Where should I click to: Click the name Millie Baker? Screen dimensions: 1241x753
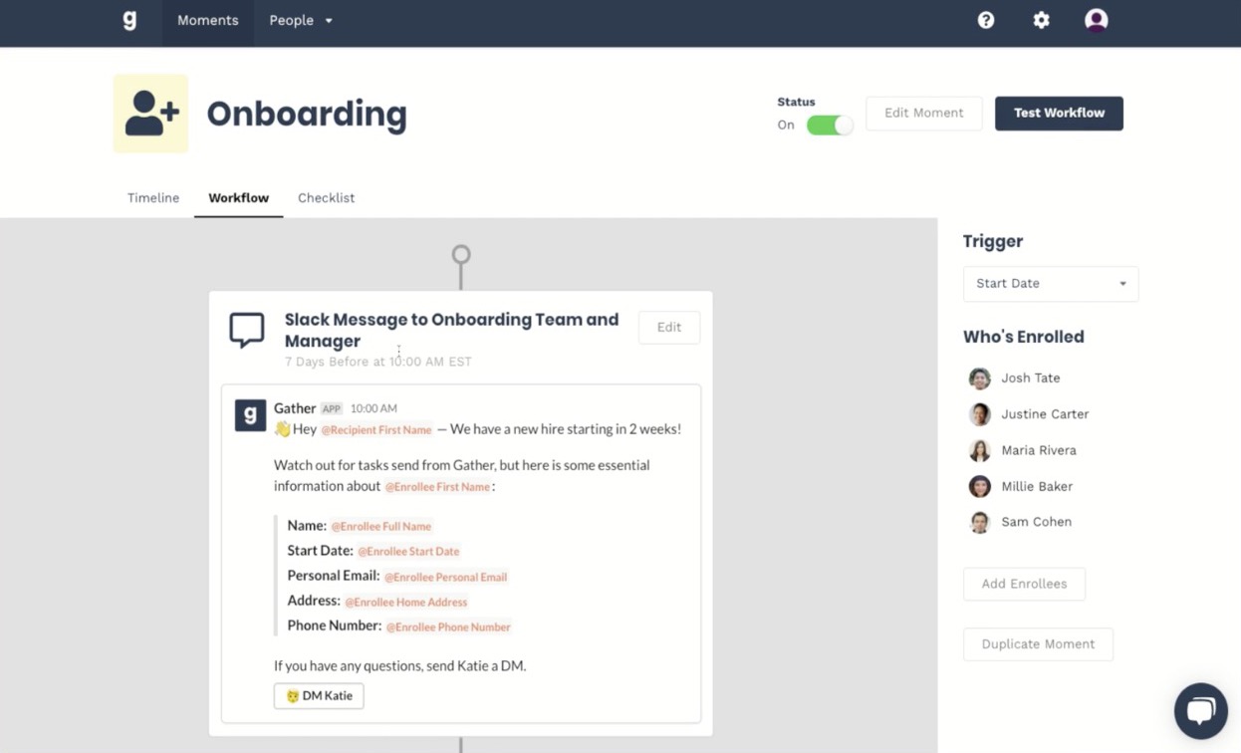tap(1037, 486)
